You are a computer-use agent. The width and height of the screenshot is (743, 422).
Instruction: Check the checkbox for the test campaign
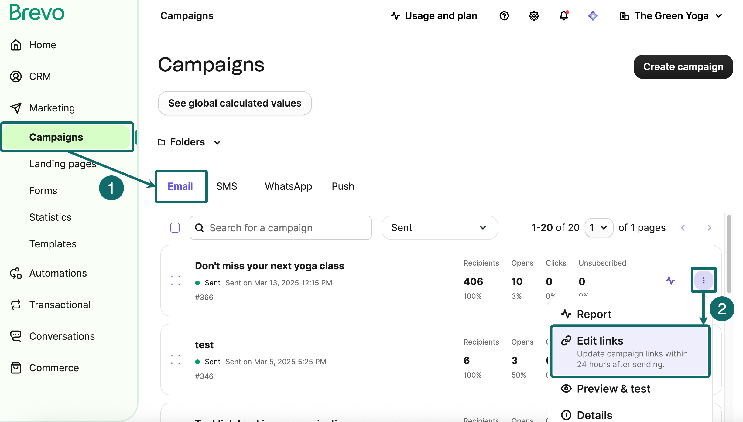click(x=176, y=360)
